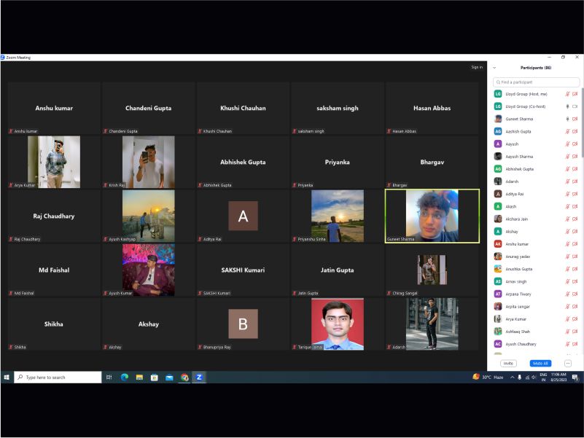This screenshot has width=584, height=438.
Task: Open Google Chrome from taskbar
Action: point(184,378)
